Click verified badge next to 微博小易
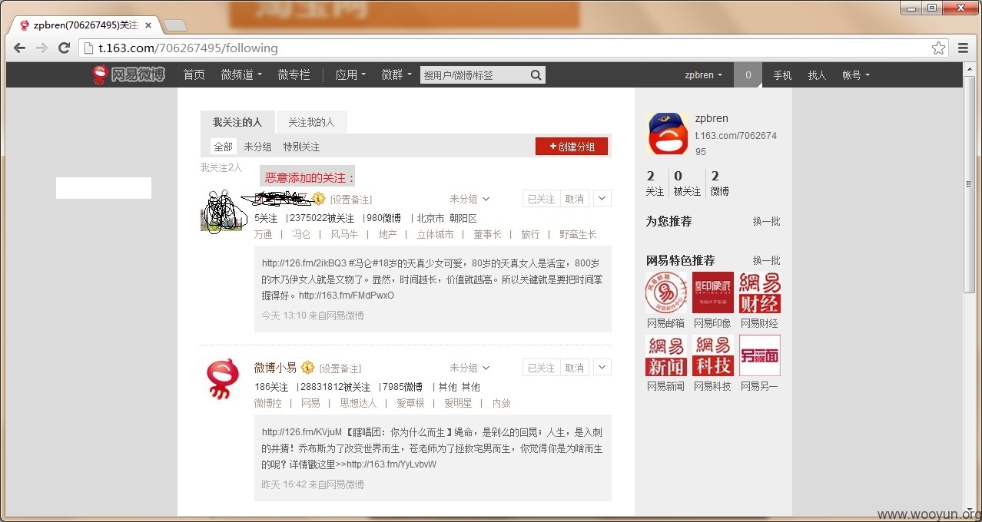This screenshot has height=522, width=982. click(307, 368)
